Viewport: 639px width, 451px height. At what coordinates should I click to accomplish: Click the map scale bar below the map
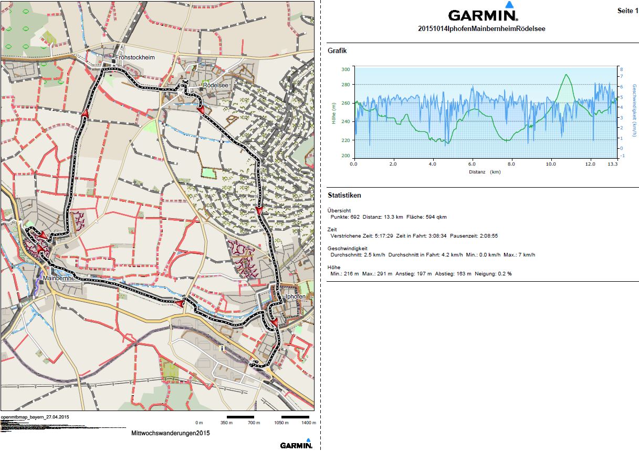coord(255,418)
